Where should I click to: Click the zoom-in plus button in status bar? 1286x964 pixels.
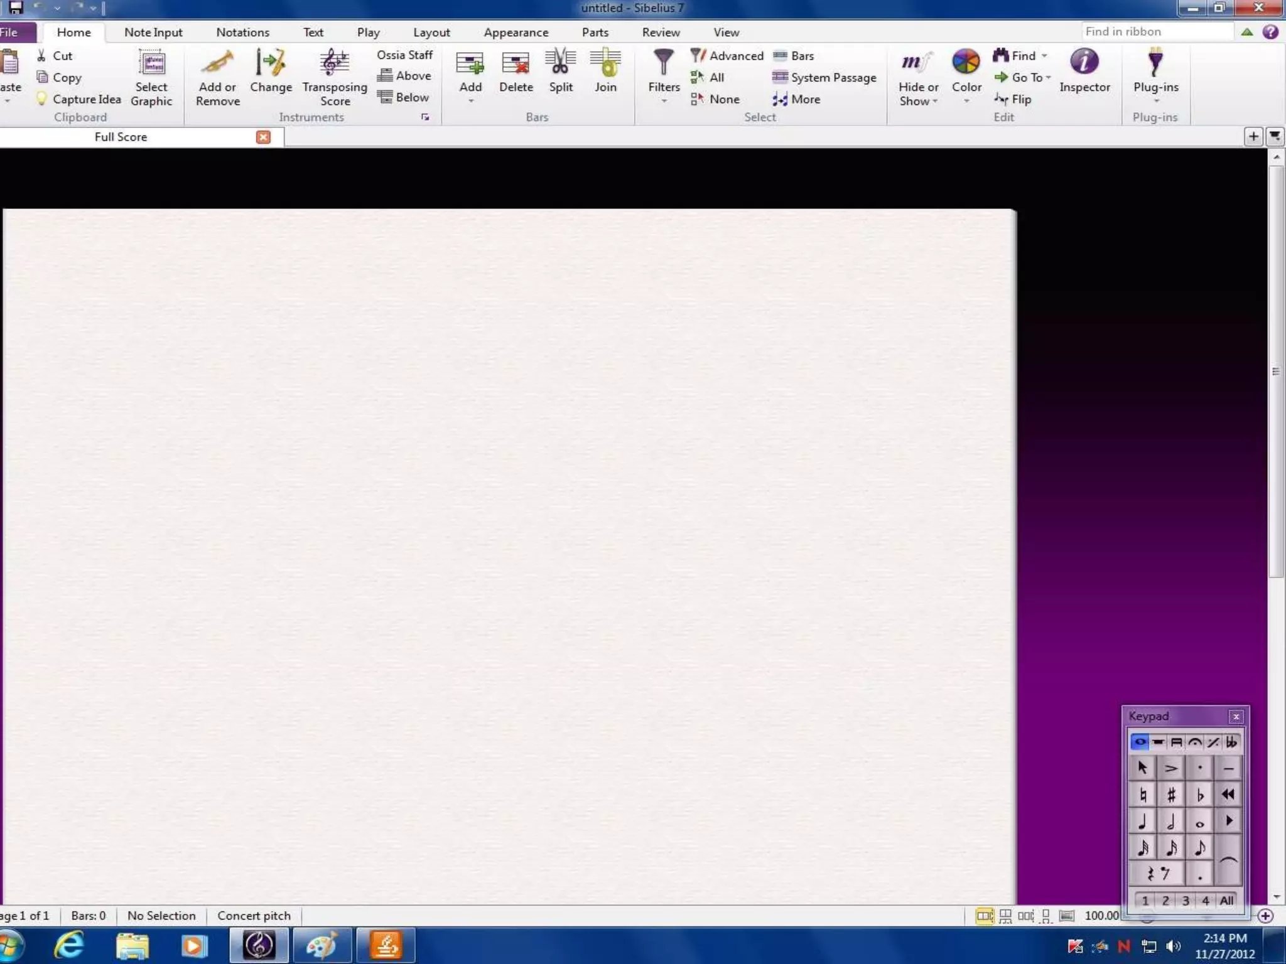click(1265, 916)
